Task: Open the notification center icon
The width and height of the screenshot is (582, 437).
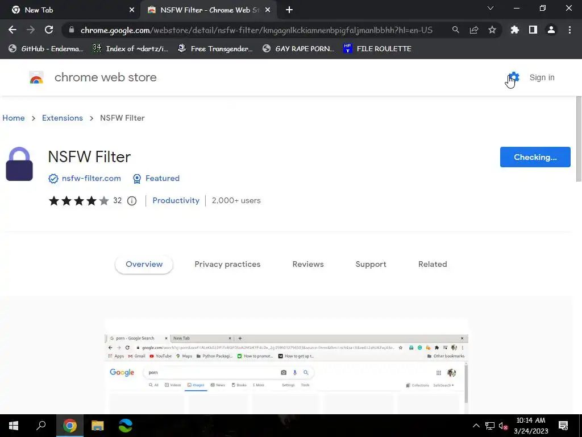Action: click(x=563, y=426)
